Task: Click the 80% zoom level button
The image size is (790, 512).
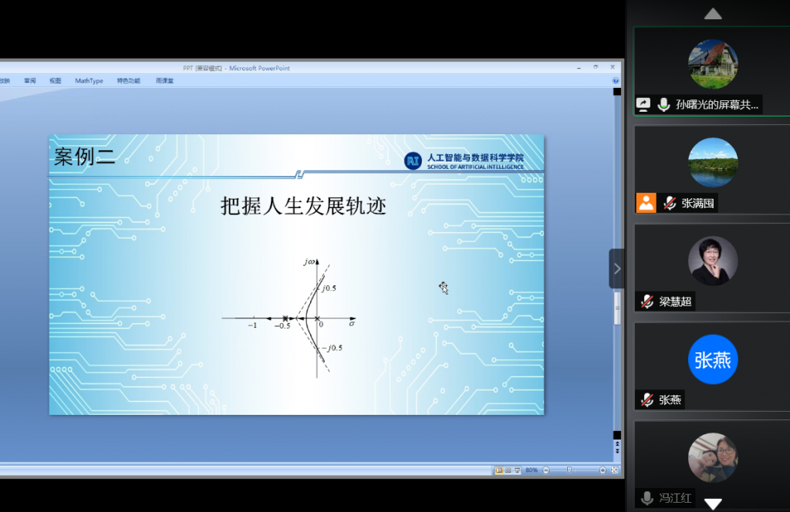Action: point(532,470)
